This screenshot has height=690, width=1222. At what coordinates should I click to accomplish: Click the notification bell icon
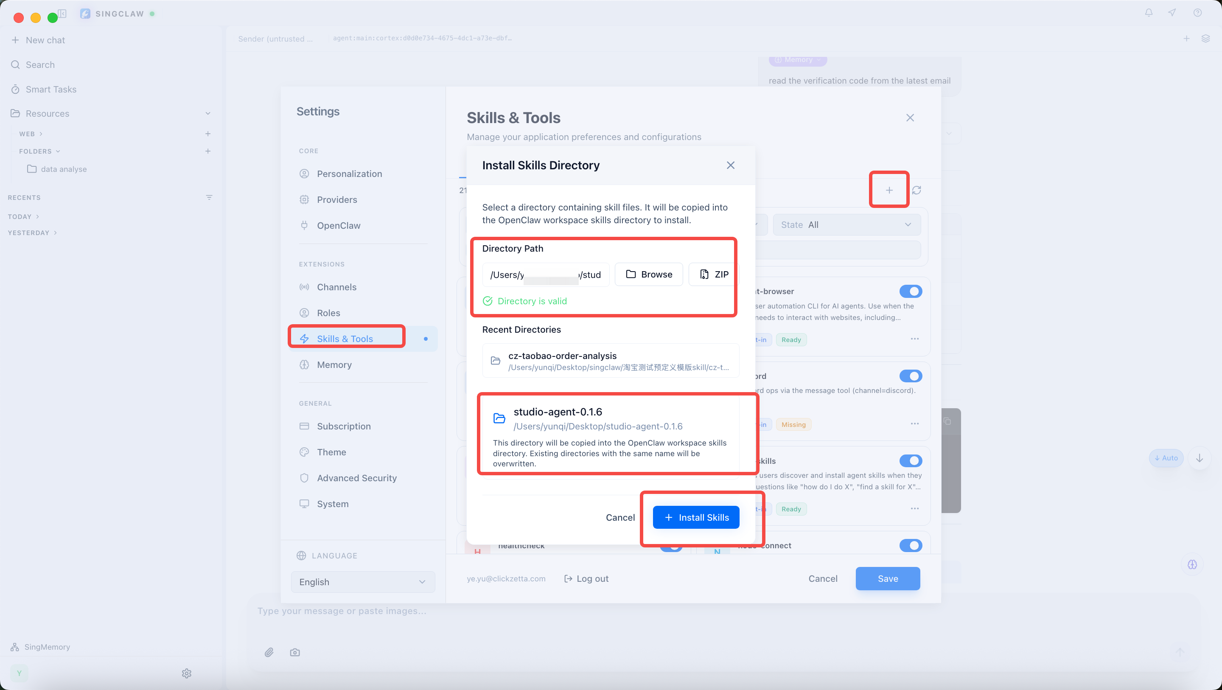point(1149,13)
